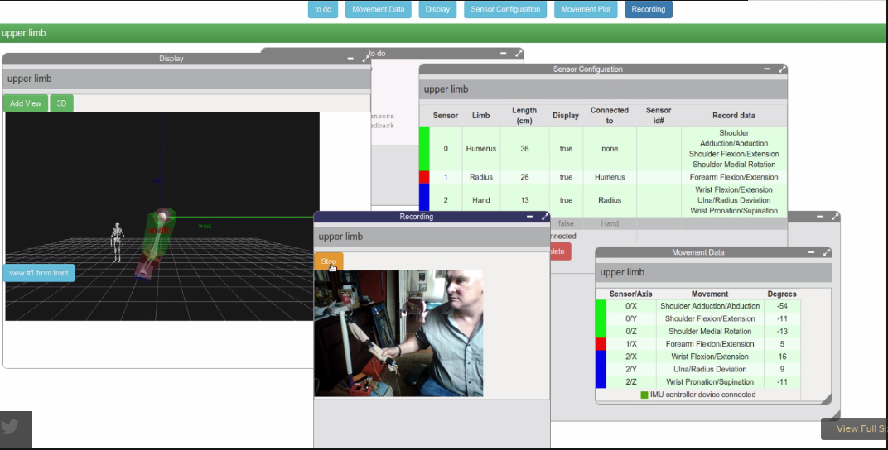This screenshot has width=888, height=450.
Task: Stop the recording with Stop button
Action: click(x=329, y=261)
